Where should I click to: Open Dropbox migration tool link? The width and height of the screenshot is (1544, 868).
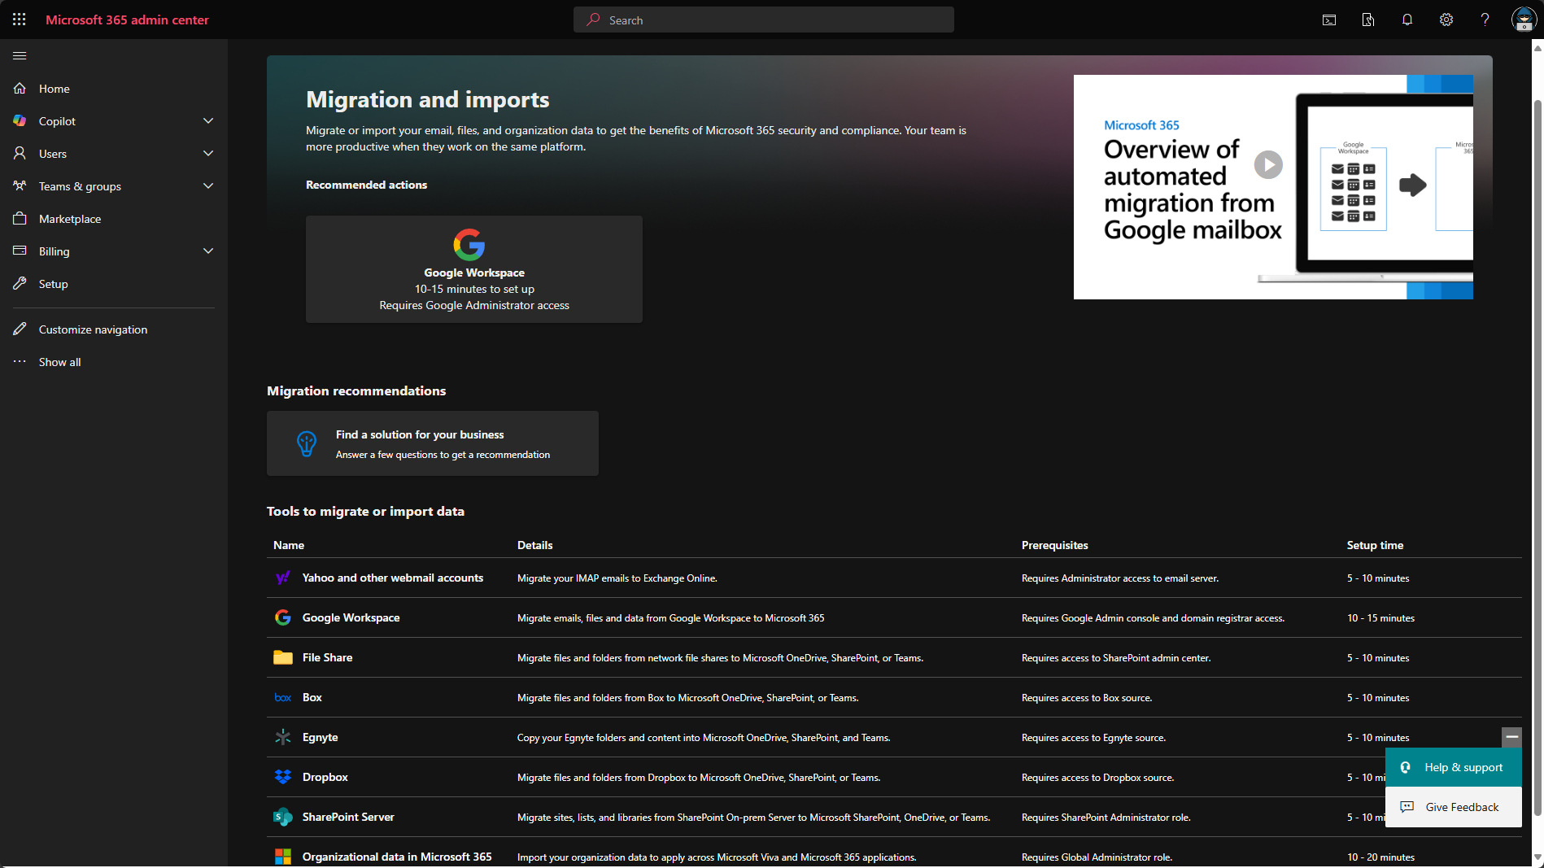[325, 777]
